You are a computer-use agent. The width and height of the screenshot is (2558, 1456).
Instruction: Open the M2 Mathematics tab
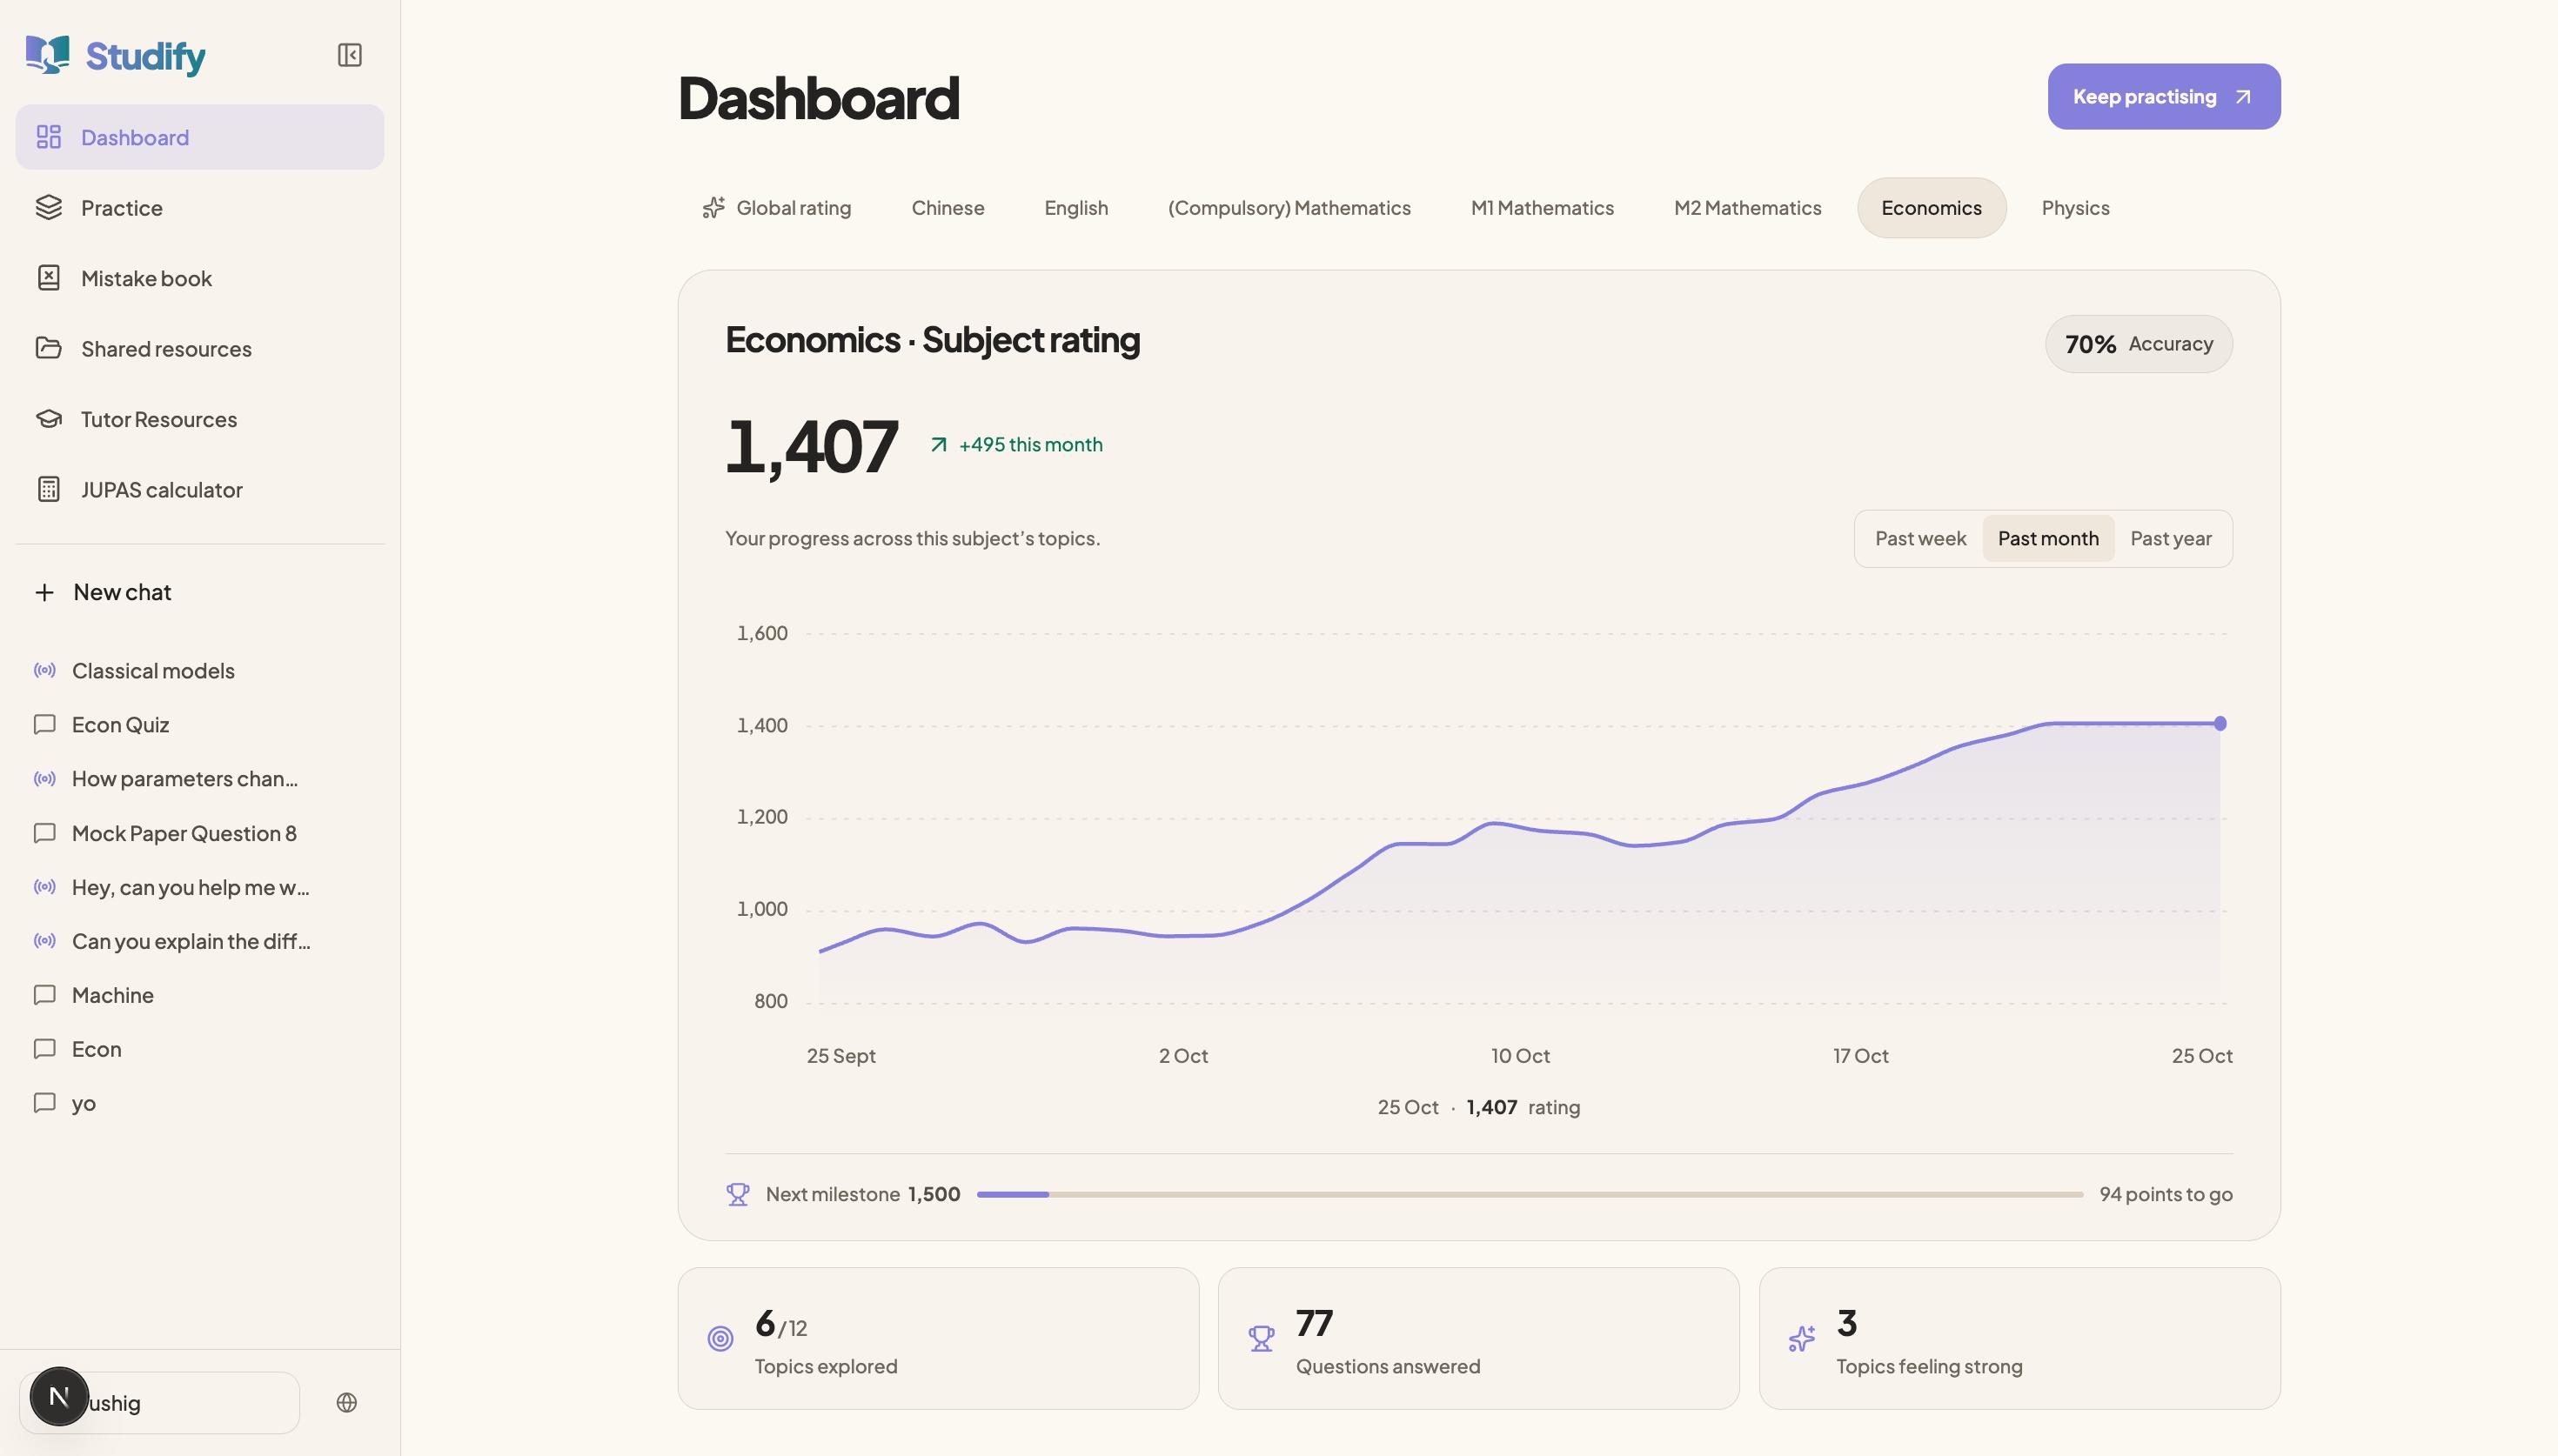(x=1747, y=208)
